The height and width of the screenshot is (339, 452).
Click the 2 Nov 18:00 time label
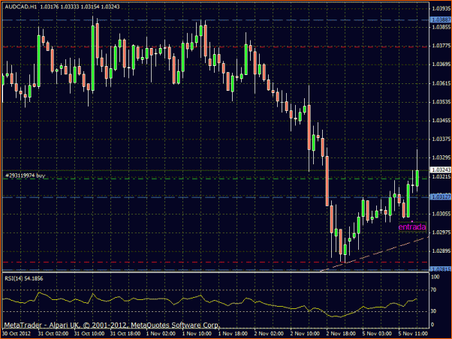point(341,334)
